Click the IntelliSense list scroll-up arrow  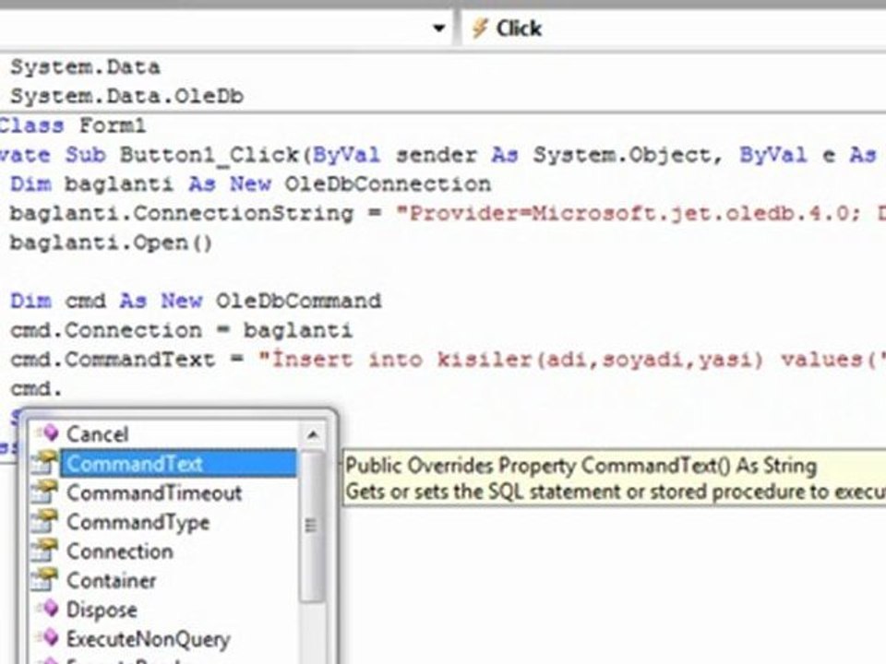[312, 434]
